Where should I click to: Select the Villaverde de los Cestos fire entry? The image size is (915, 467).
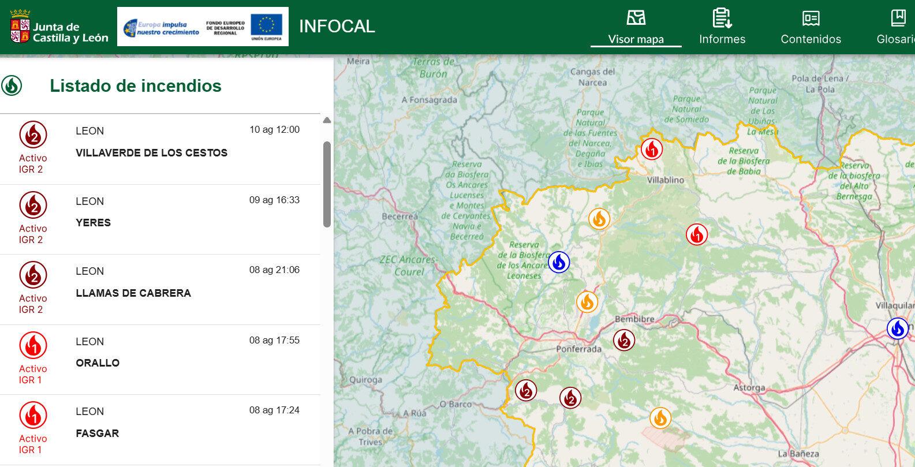coord(151,153)
